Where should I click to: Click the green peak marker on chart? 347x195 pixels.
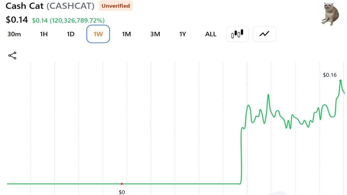pos(340,81)
